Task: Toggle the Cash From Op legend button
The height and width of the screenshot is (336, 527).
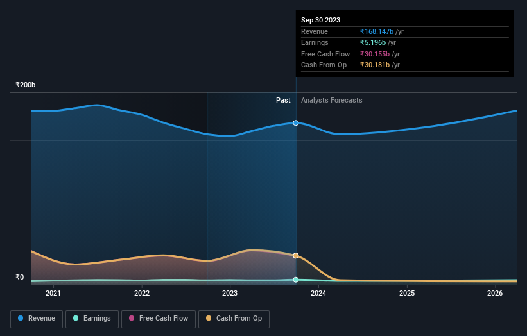Action: coord(234,319)
